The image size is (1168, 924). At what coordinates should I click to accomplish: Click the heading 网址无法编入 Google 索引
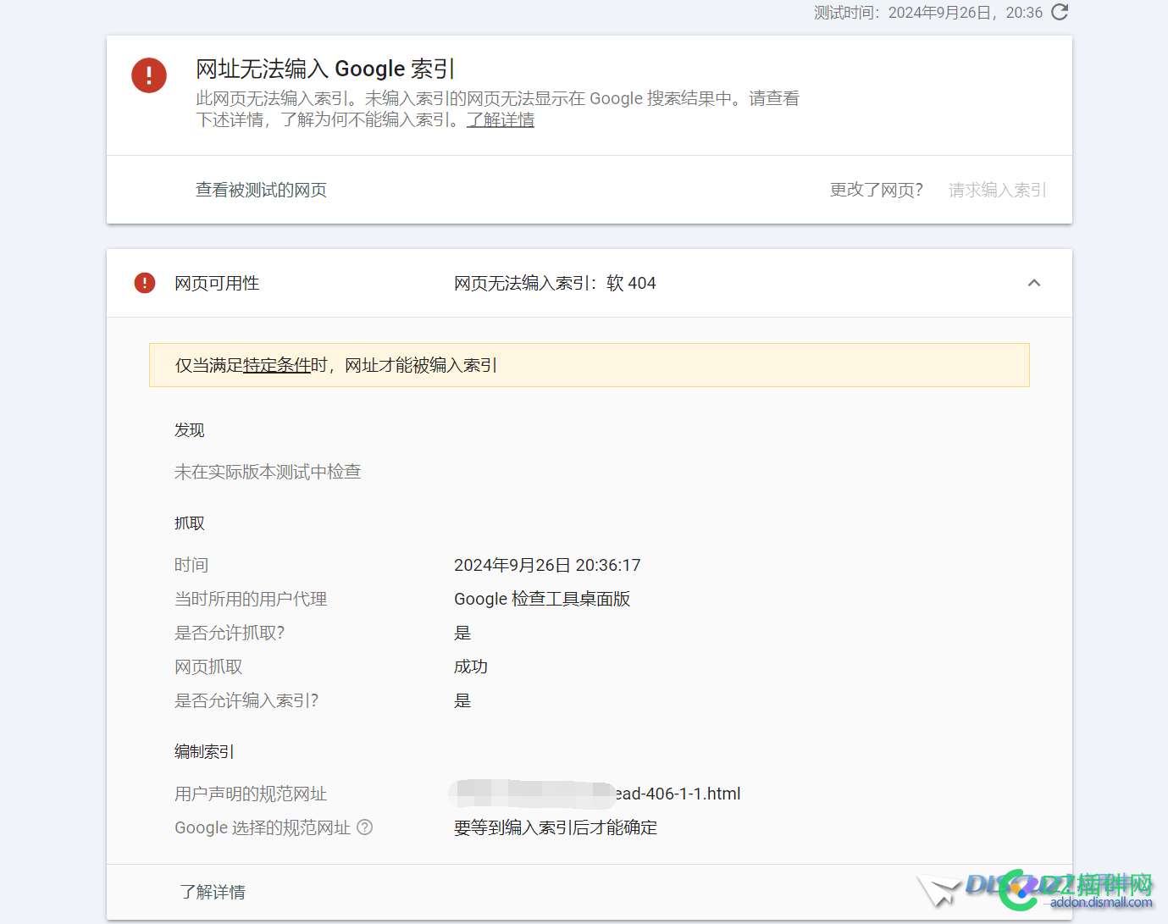[326, 69]
